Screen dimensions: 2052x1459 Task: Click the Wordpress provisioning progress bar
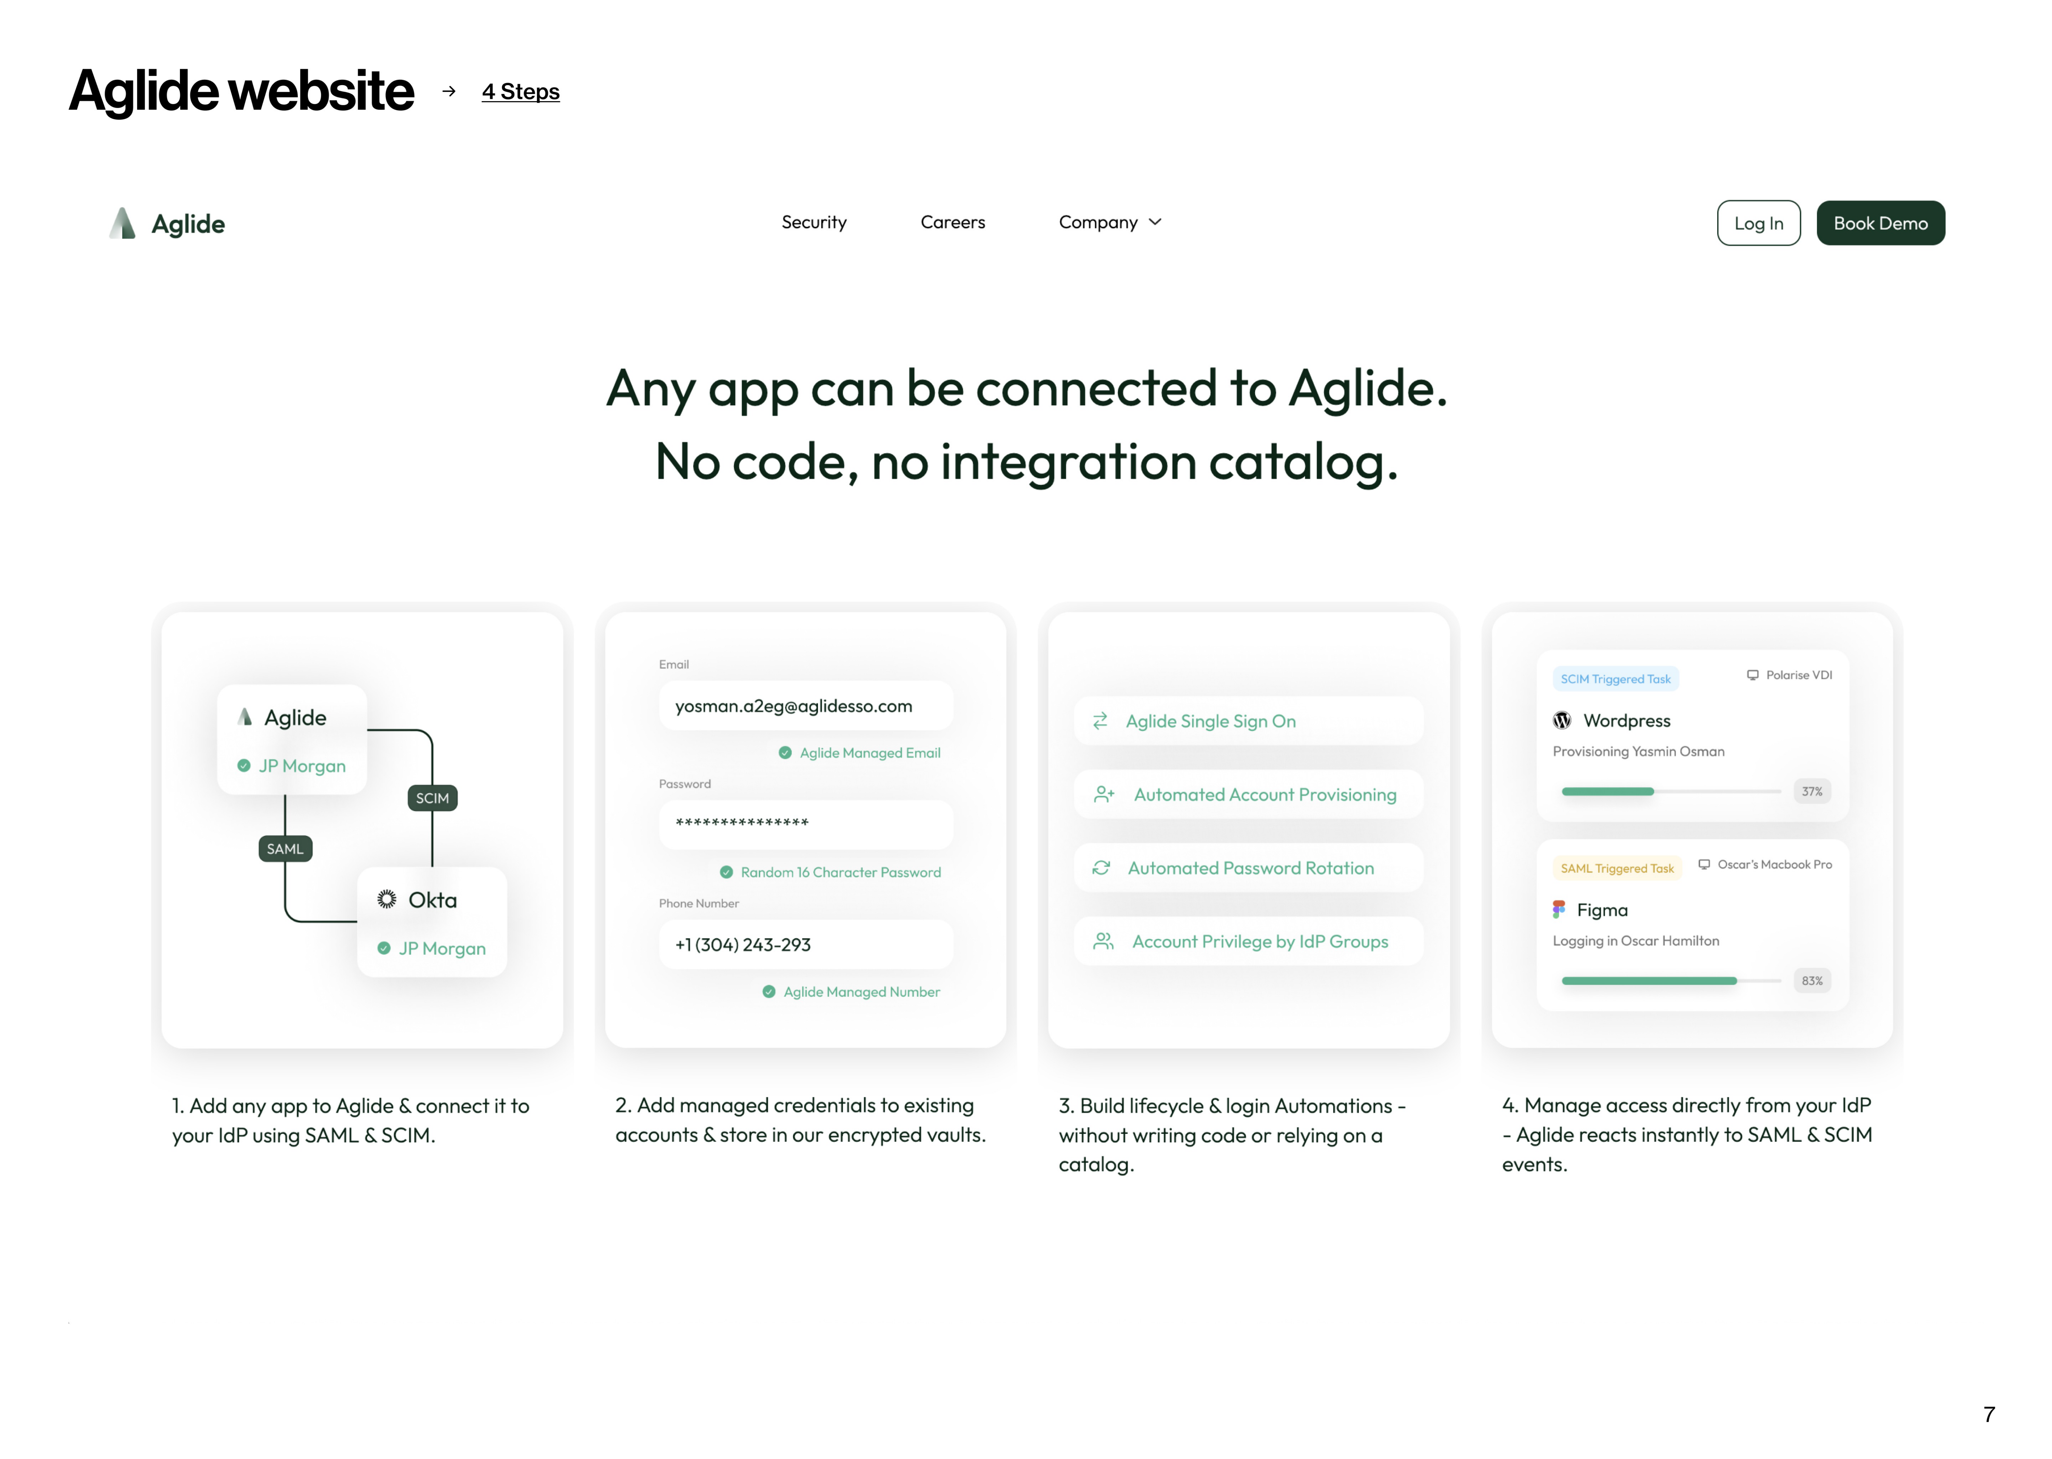point(1670,792)
